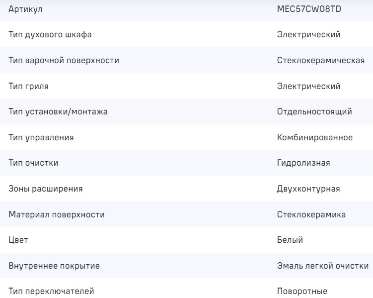Screen dimensions: 373x298
Task: Click the 'Зоны расширения' label
Action: pyautogui.click(x=46, y=189)
